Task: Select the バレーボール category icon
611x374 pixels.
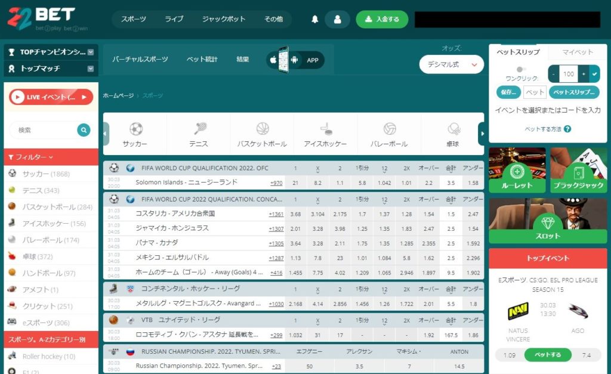Action: (x=389, y=129)
